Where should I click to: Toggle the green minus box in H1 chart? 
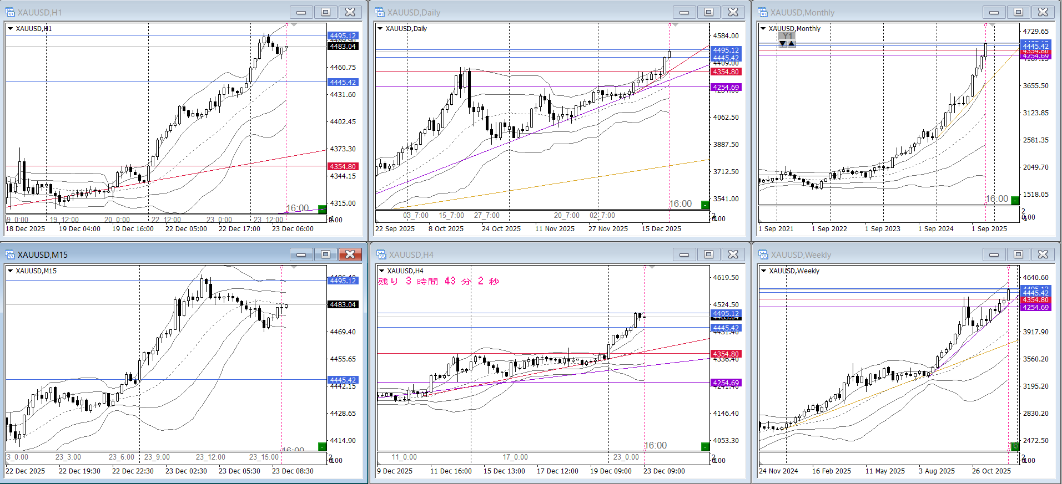pos(322,209)
